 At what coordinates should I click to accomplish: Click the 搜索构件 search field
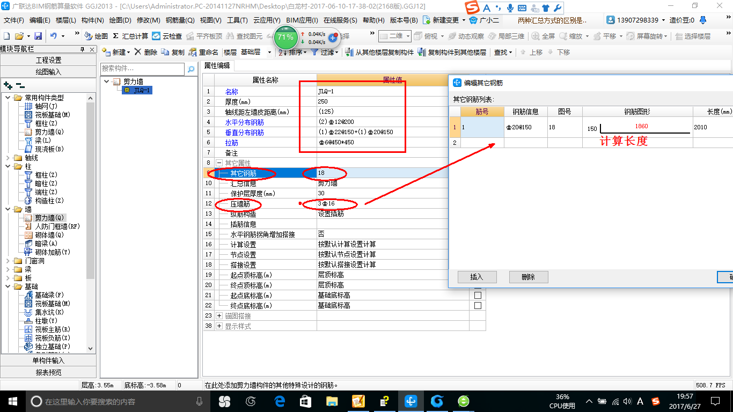[x=143, y=69]
